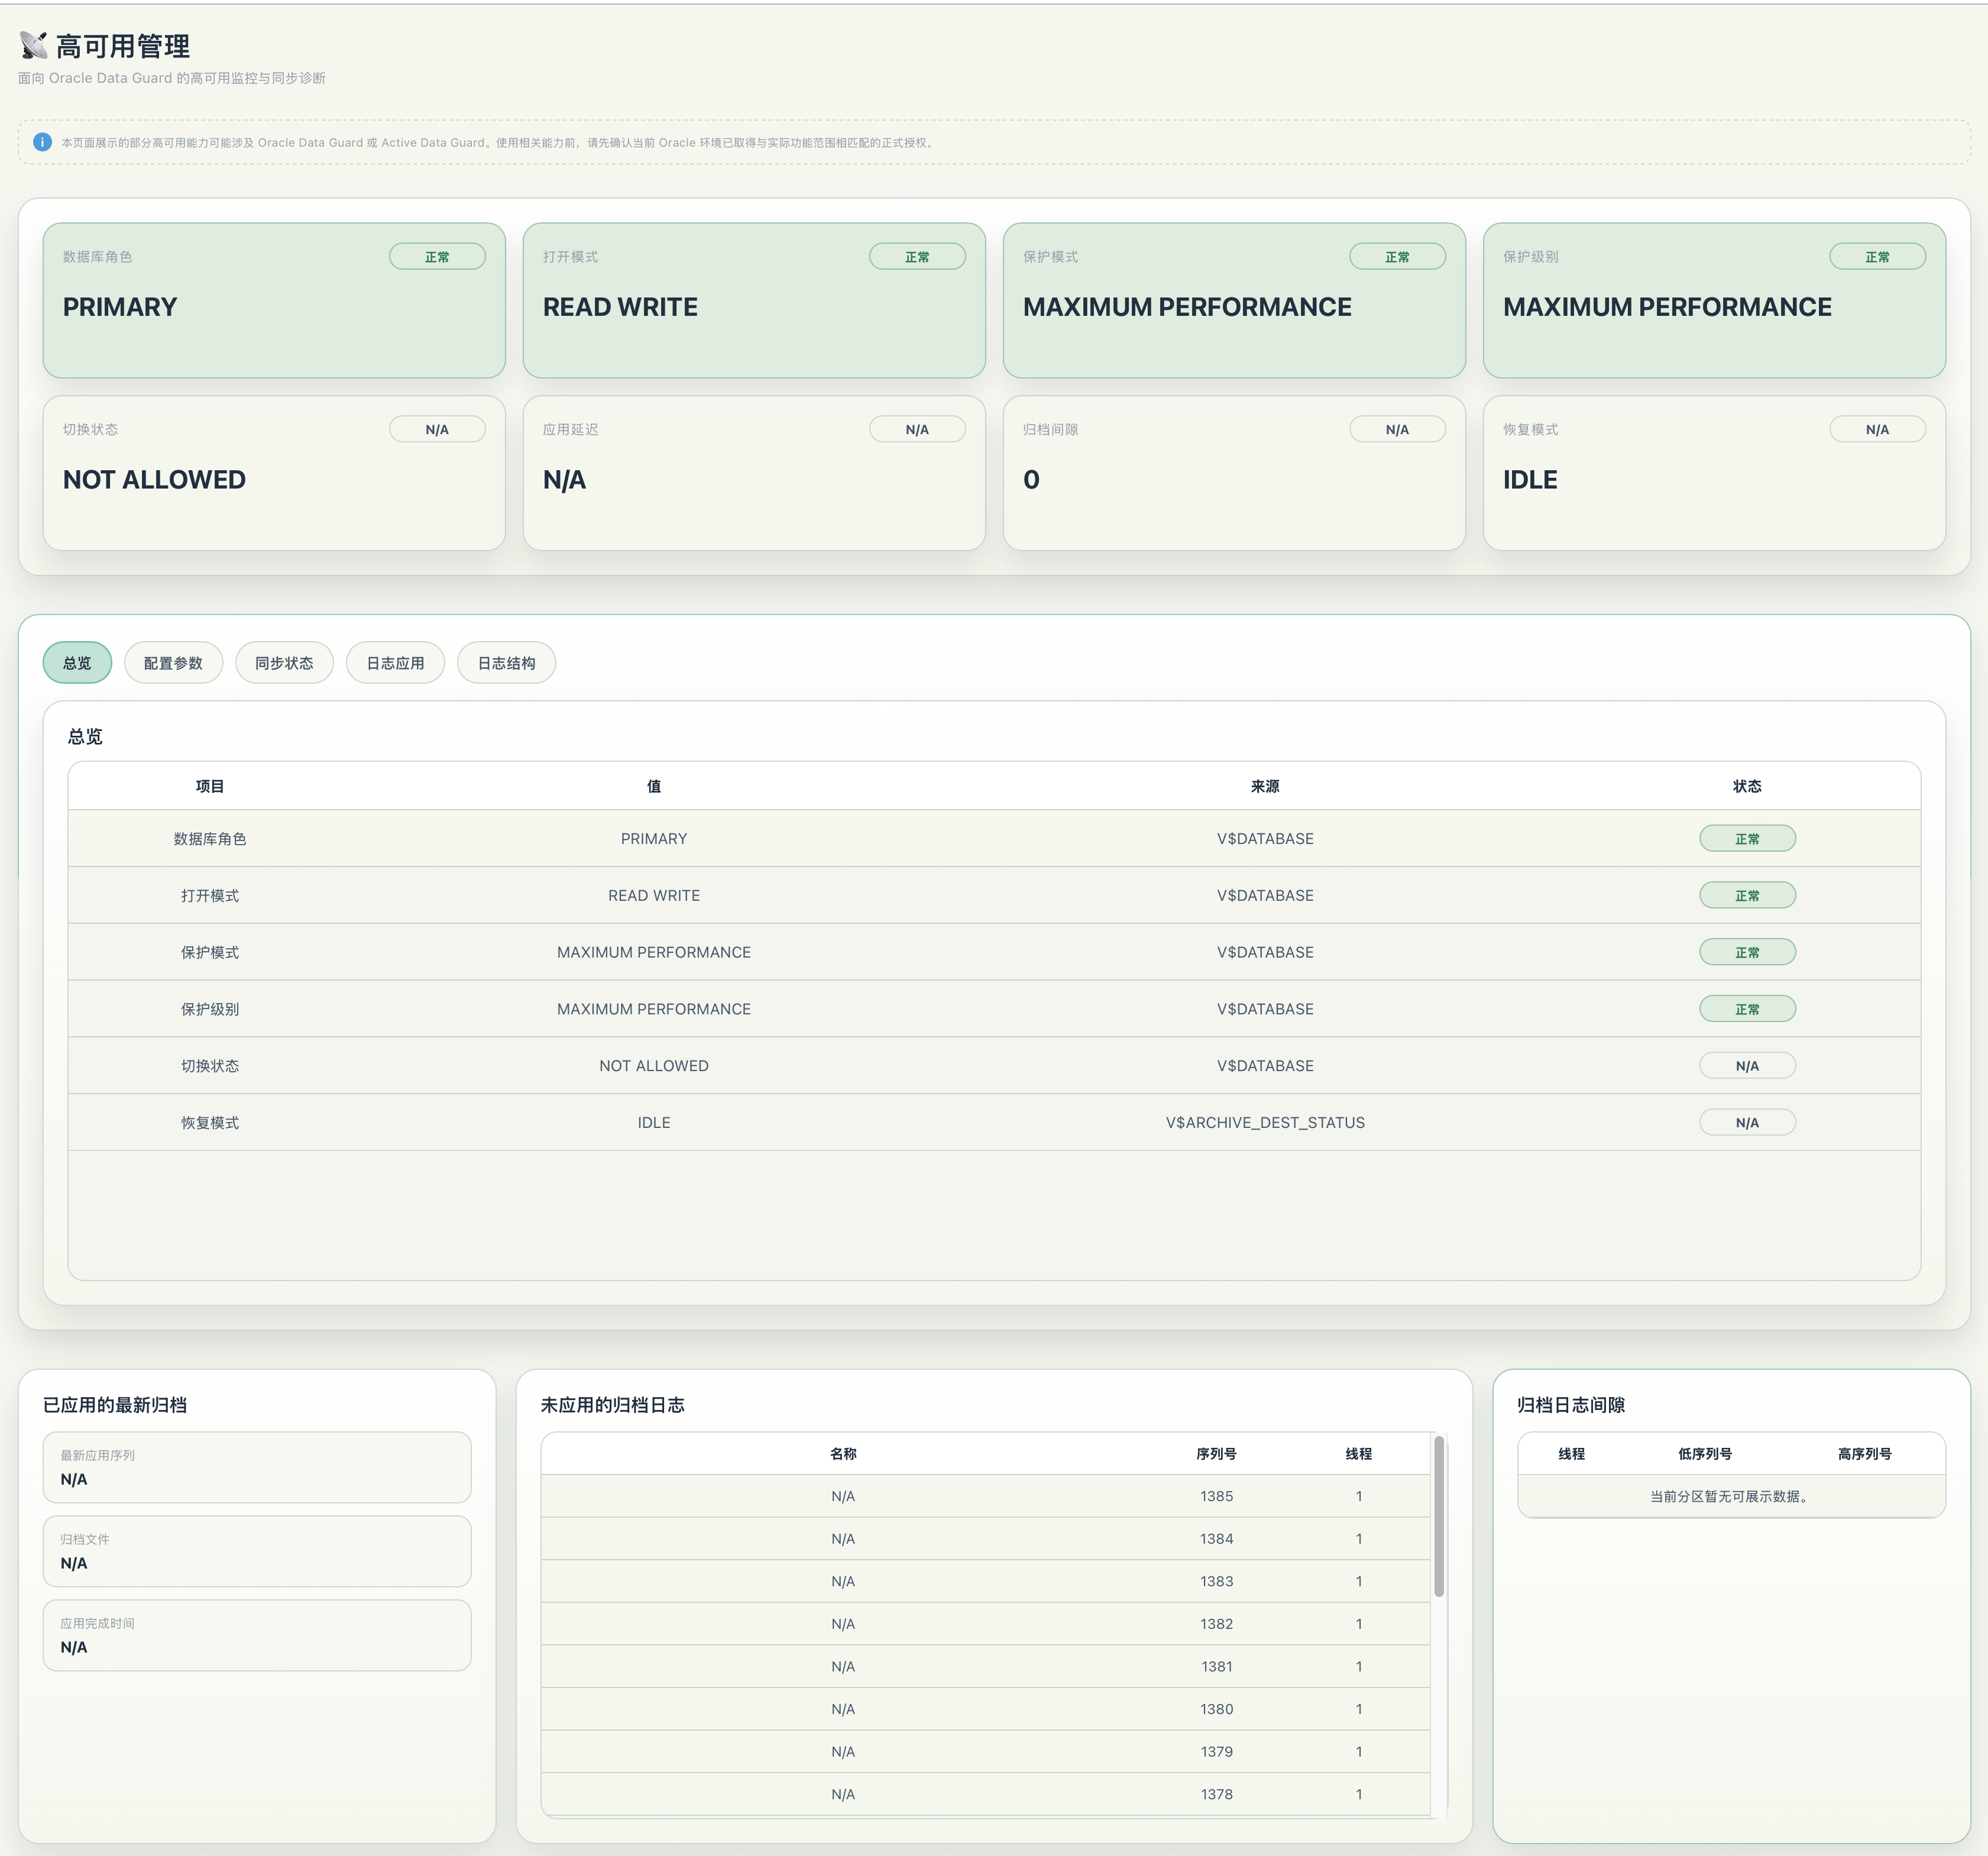Click the unapplied archive logs scrollbar thumb

click(x=1439, y=1516)
